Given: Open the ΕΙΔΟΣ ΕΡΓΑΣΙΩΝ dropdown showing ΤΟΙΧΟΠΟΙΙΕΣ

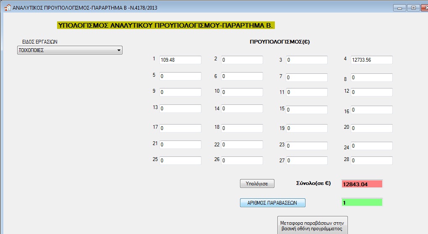Looking at the screenshot, I should click(69, 50).
